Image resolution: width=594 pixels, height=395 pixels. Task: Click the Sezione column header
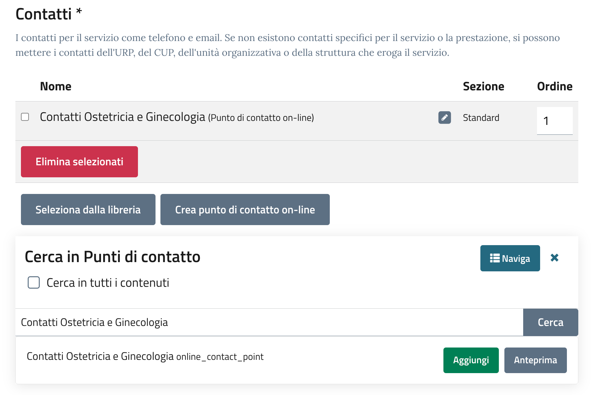coord(483,86)
